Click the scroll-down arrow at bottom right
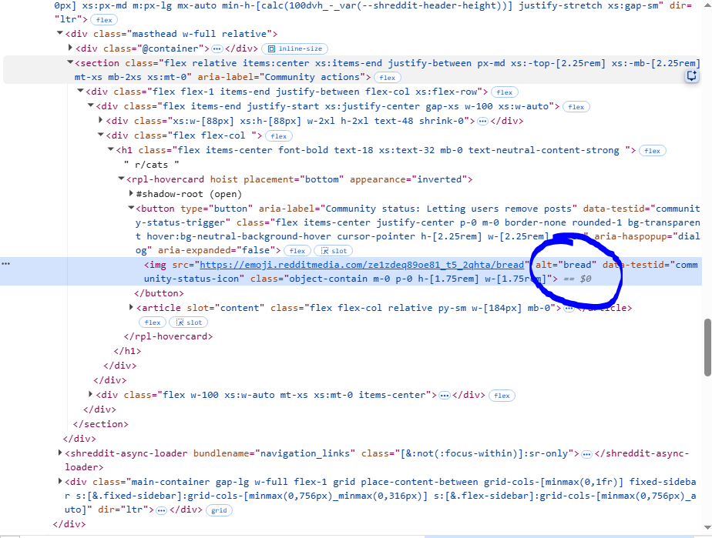Screen dimensions: 712x538 click(x=707, y=527)
